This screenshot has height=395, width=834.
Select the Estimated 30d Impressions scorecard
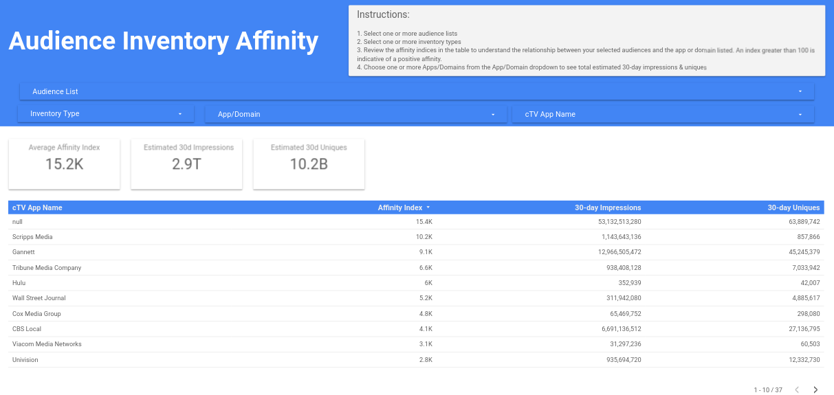click(x=186, y=163)
